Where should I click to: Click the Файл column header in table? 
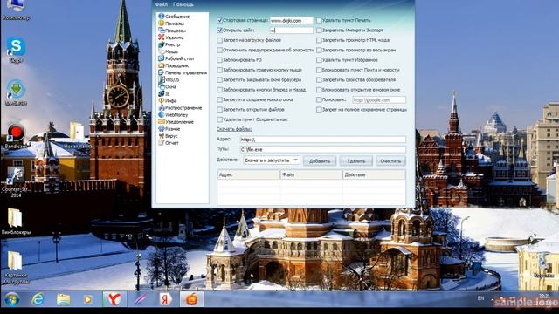pyautogui.click(x=311, y=174)
